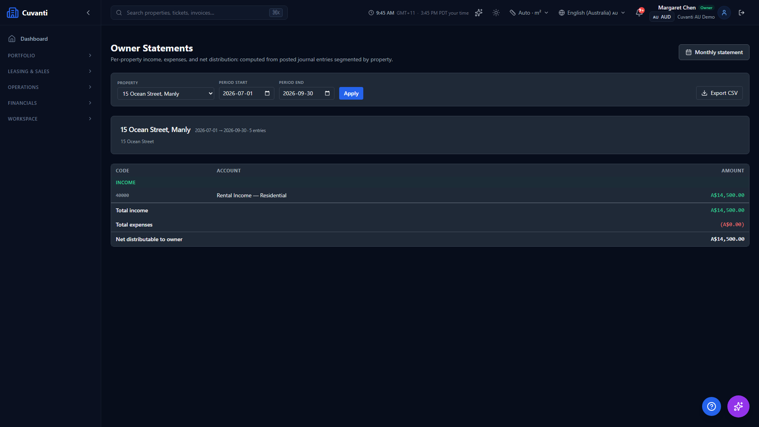Click the search magnifier icon

pyautogui.click(x=119, y=13)
